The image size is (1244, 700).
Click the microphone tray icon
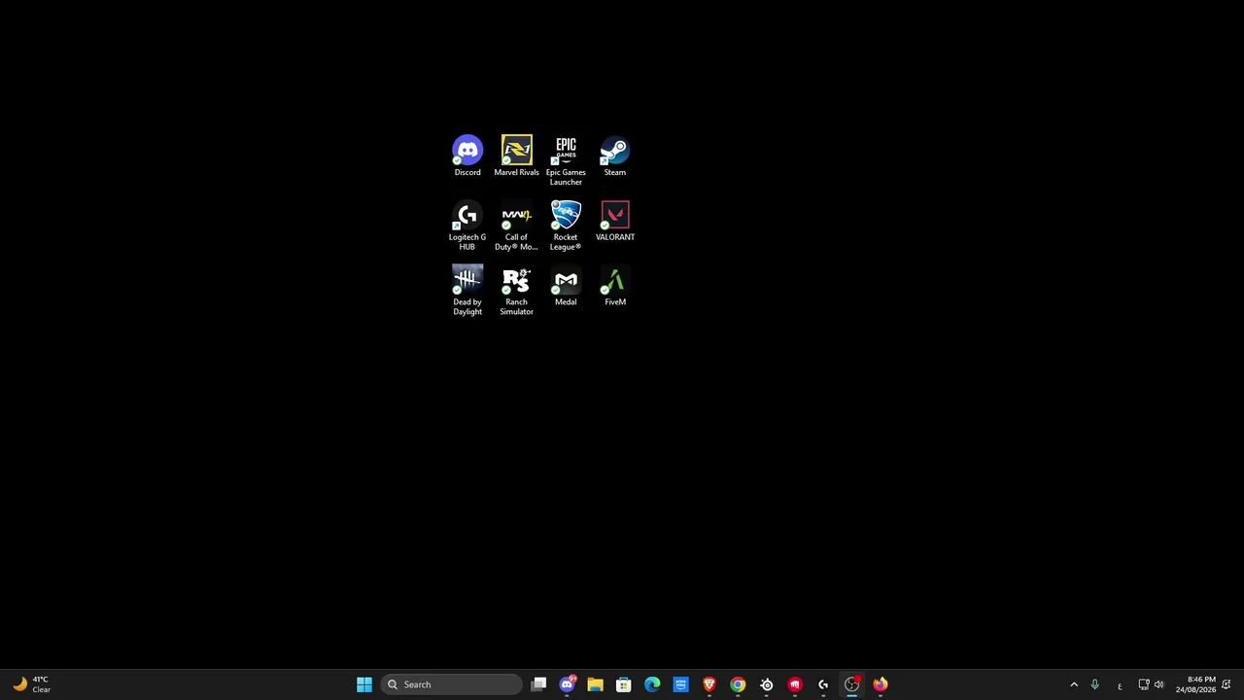pos(1094,684)
